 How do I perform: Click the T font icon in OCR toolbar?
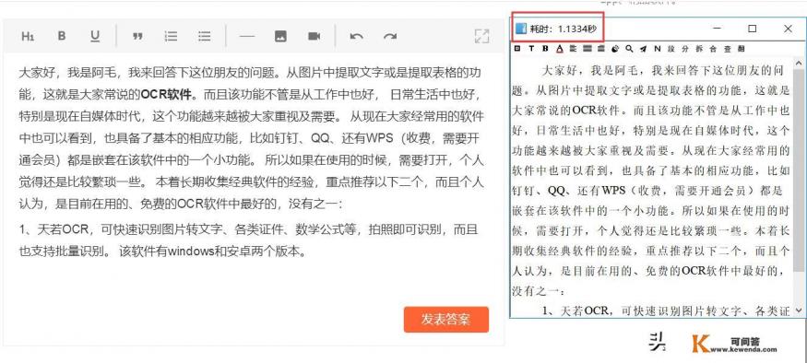click(x=531, y=48)
